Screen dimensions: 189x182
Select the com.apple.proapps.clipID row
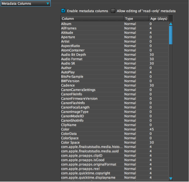point(115,156)
